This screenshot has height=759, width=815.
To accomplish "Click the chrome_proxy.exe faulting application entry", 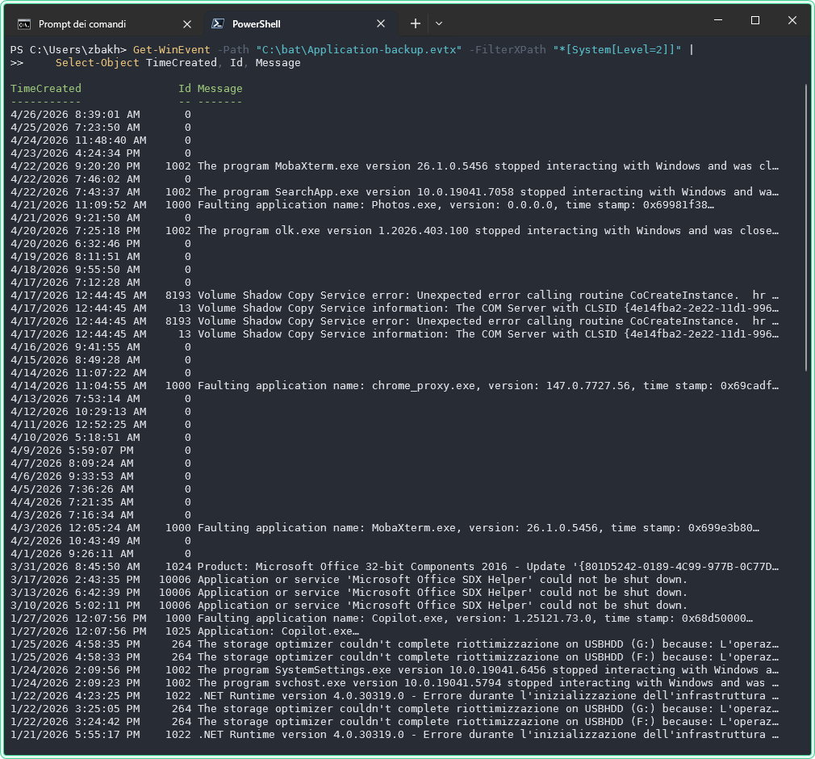I will point(487,386).
